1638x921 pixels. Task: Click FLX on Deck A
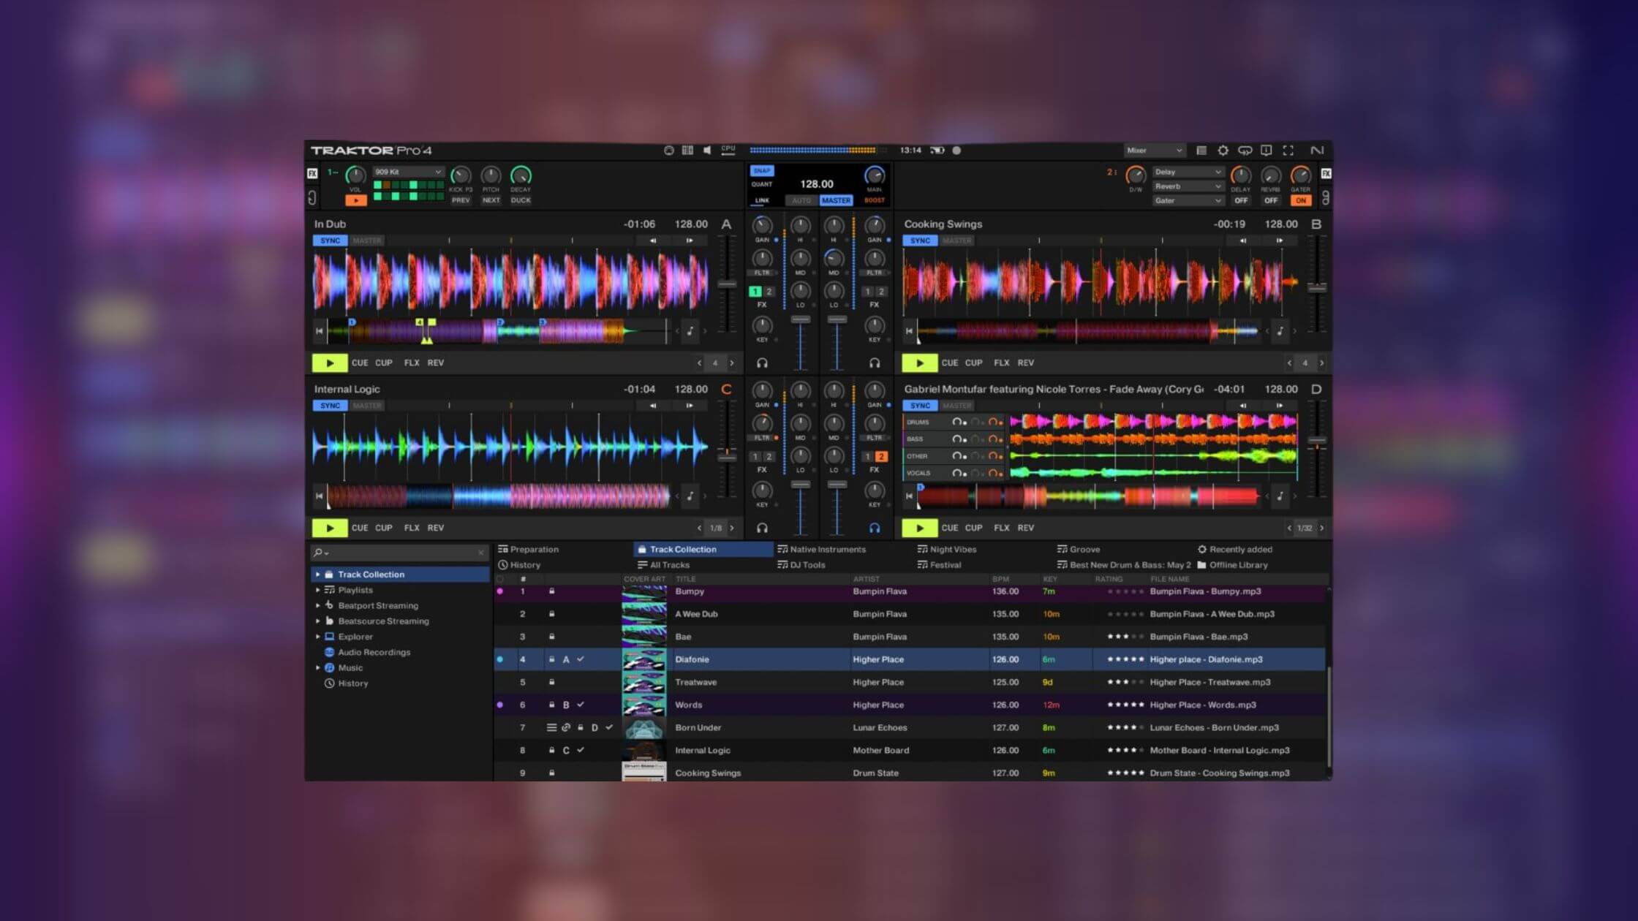click(412, 363)
